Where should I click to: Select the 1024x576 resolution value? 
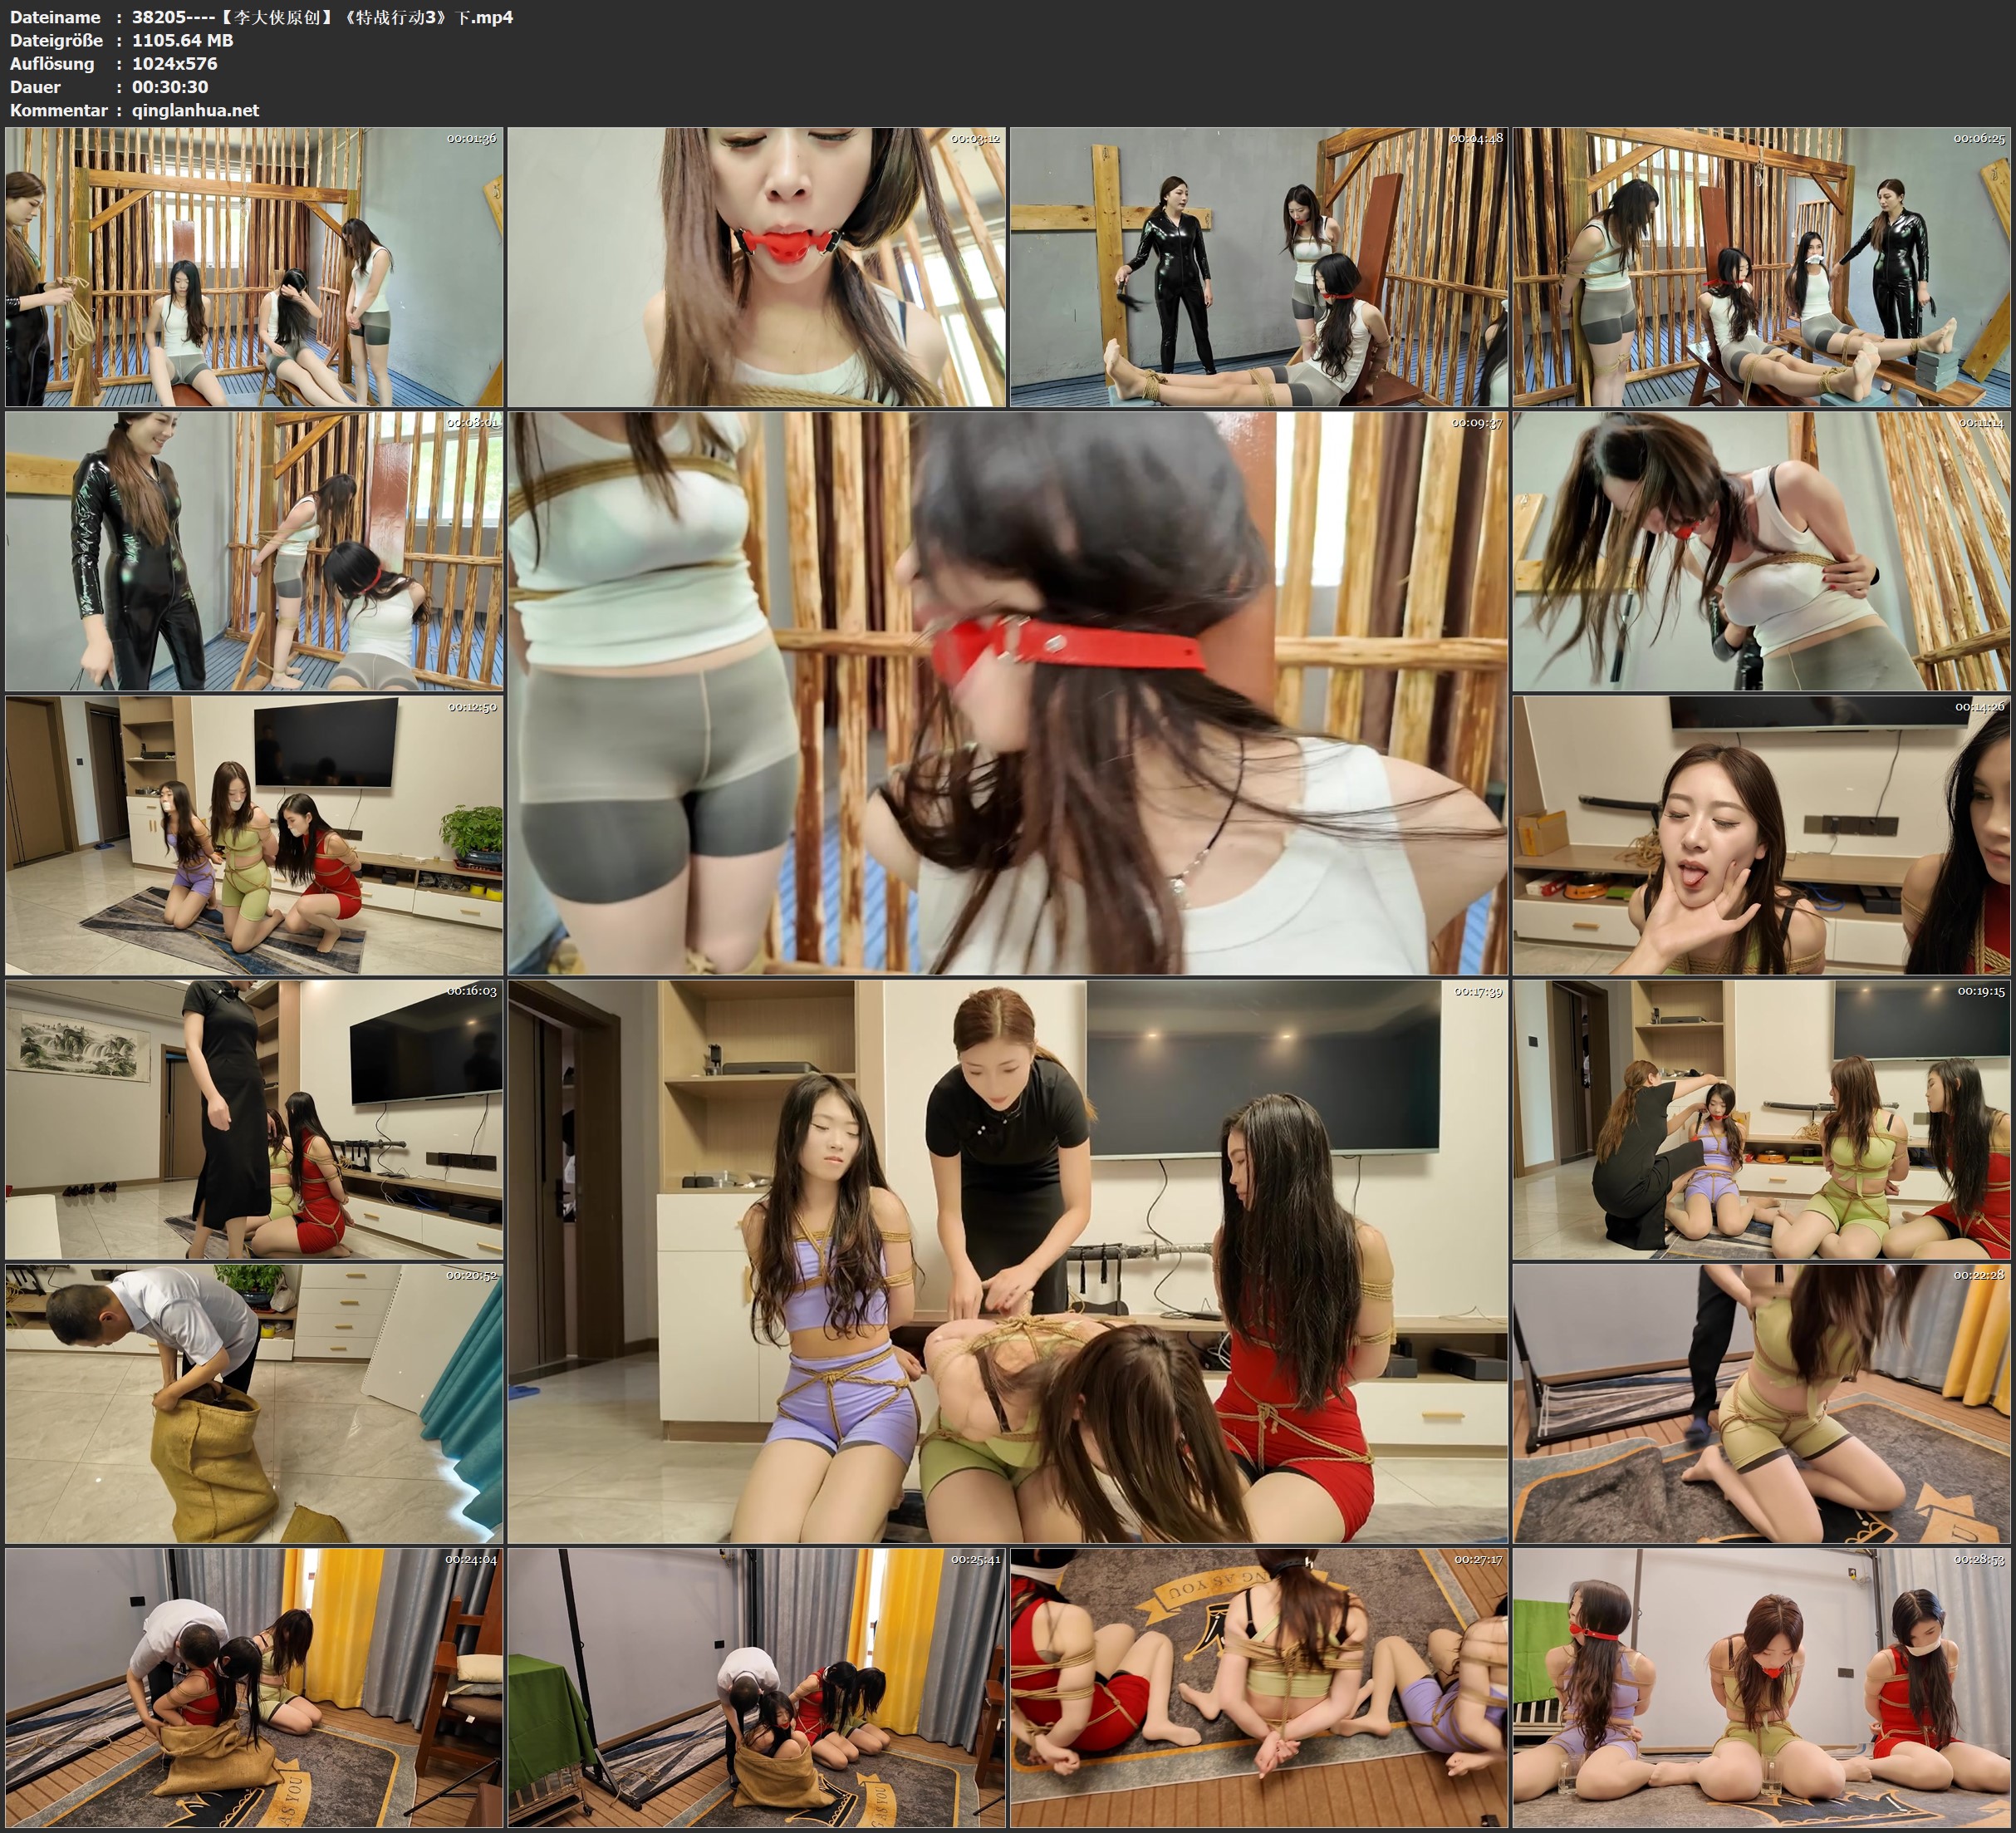pyautogui.click(x=174, y=63)
